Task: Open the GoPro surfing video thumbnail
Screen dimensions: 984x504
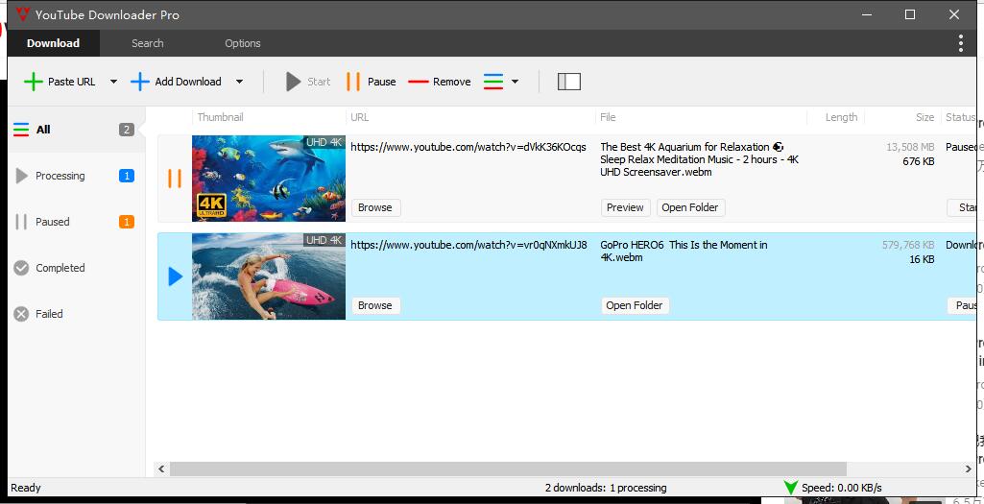Action: click(269, 276)
